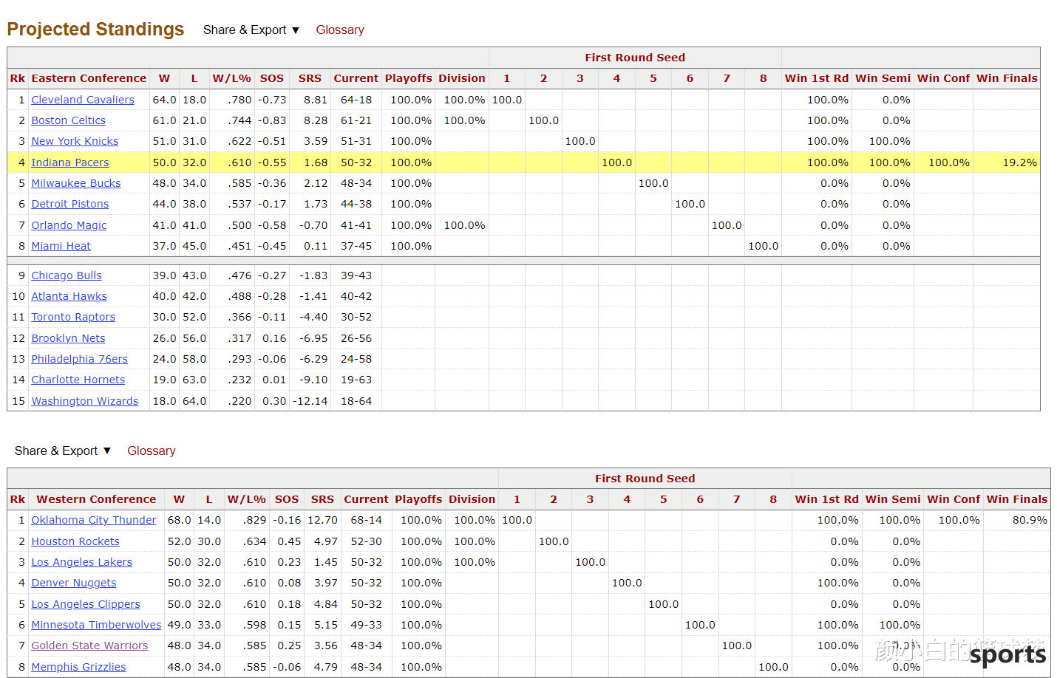The height and width of the screenshot is (678, 1057).
Task: Sort Western table by SOS header
Action: pyautogui.click(x=287, y=499)
